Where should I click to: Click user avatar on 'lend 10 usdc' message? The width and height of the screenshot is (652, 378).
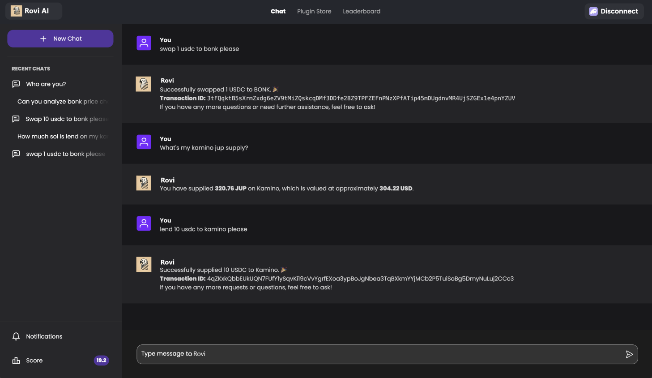pyautogui.click(x=144, y=223)
